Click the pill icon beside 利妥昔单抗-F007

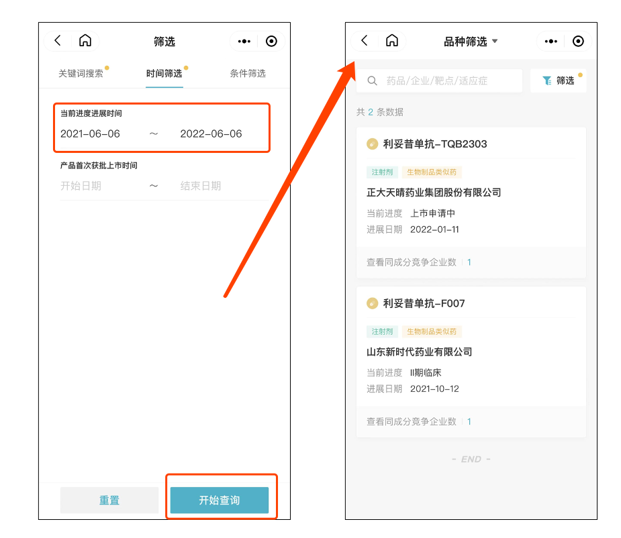(373, 303)
